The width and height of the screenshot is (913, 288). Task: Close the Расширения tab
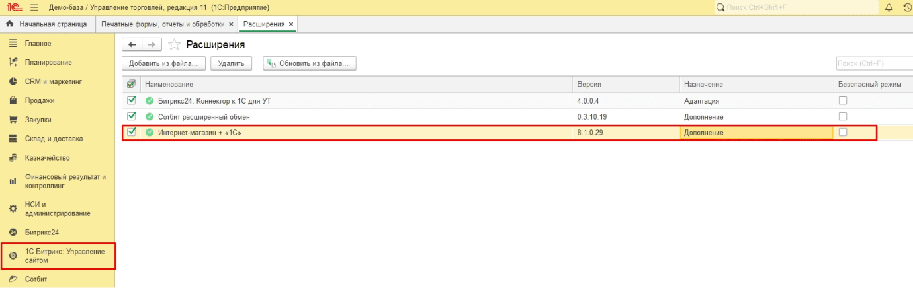tap(291, 24)
